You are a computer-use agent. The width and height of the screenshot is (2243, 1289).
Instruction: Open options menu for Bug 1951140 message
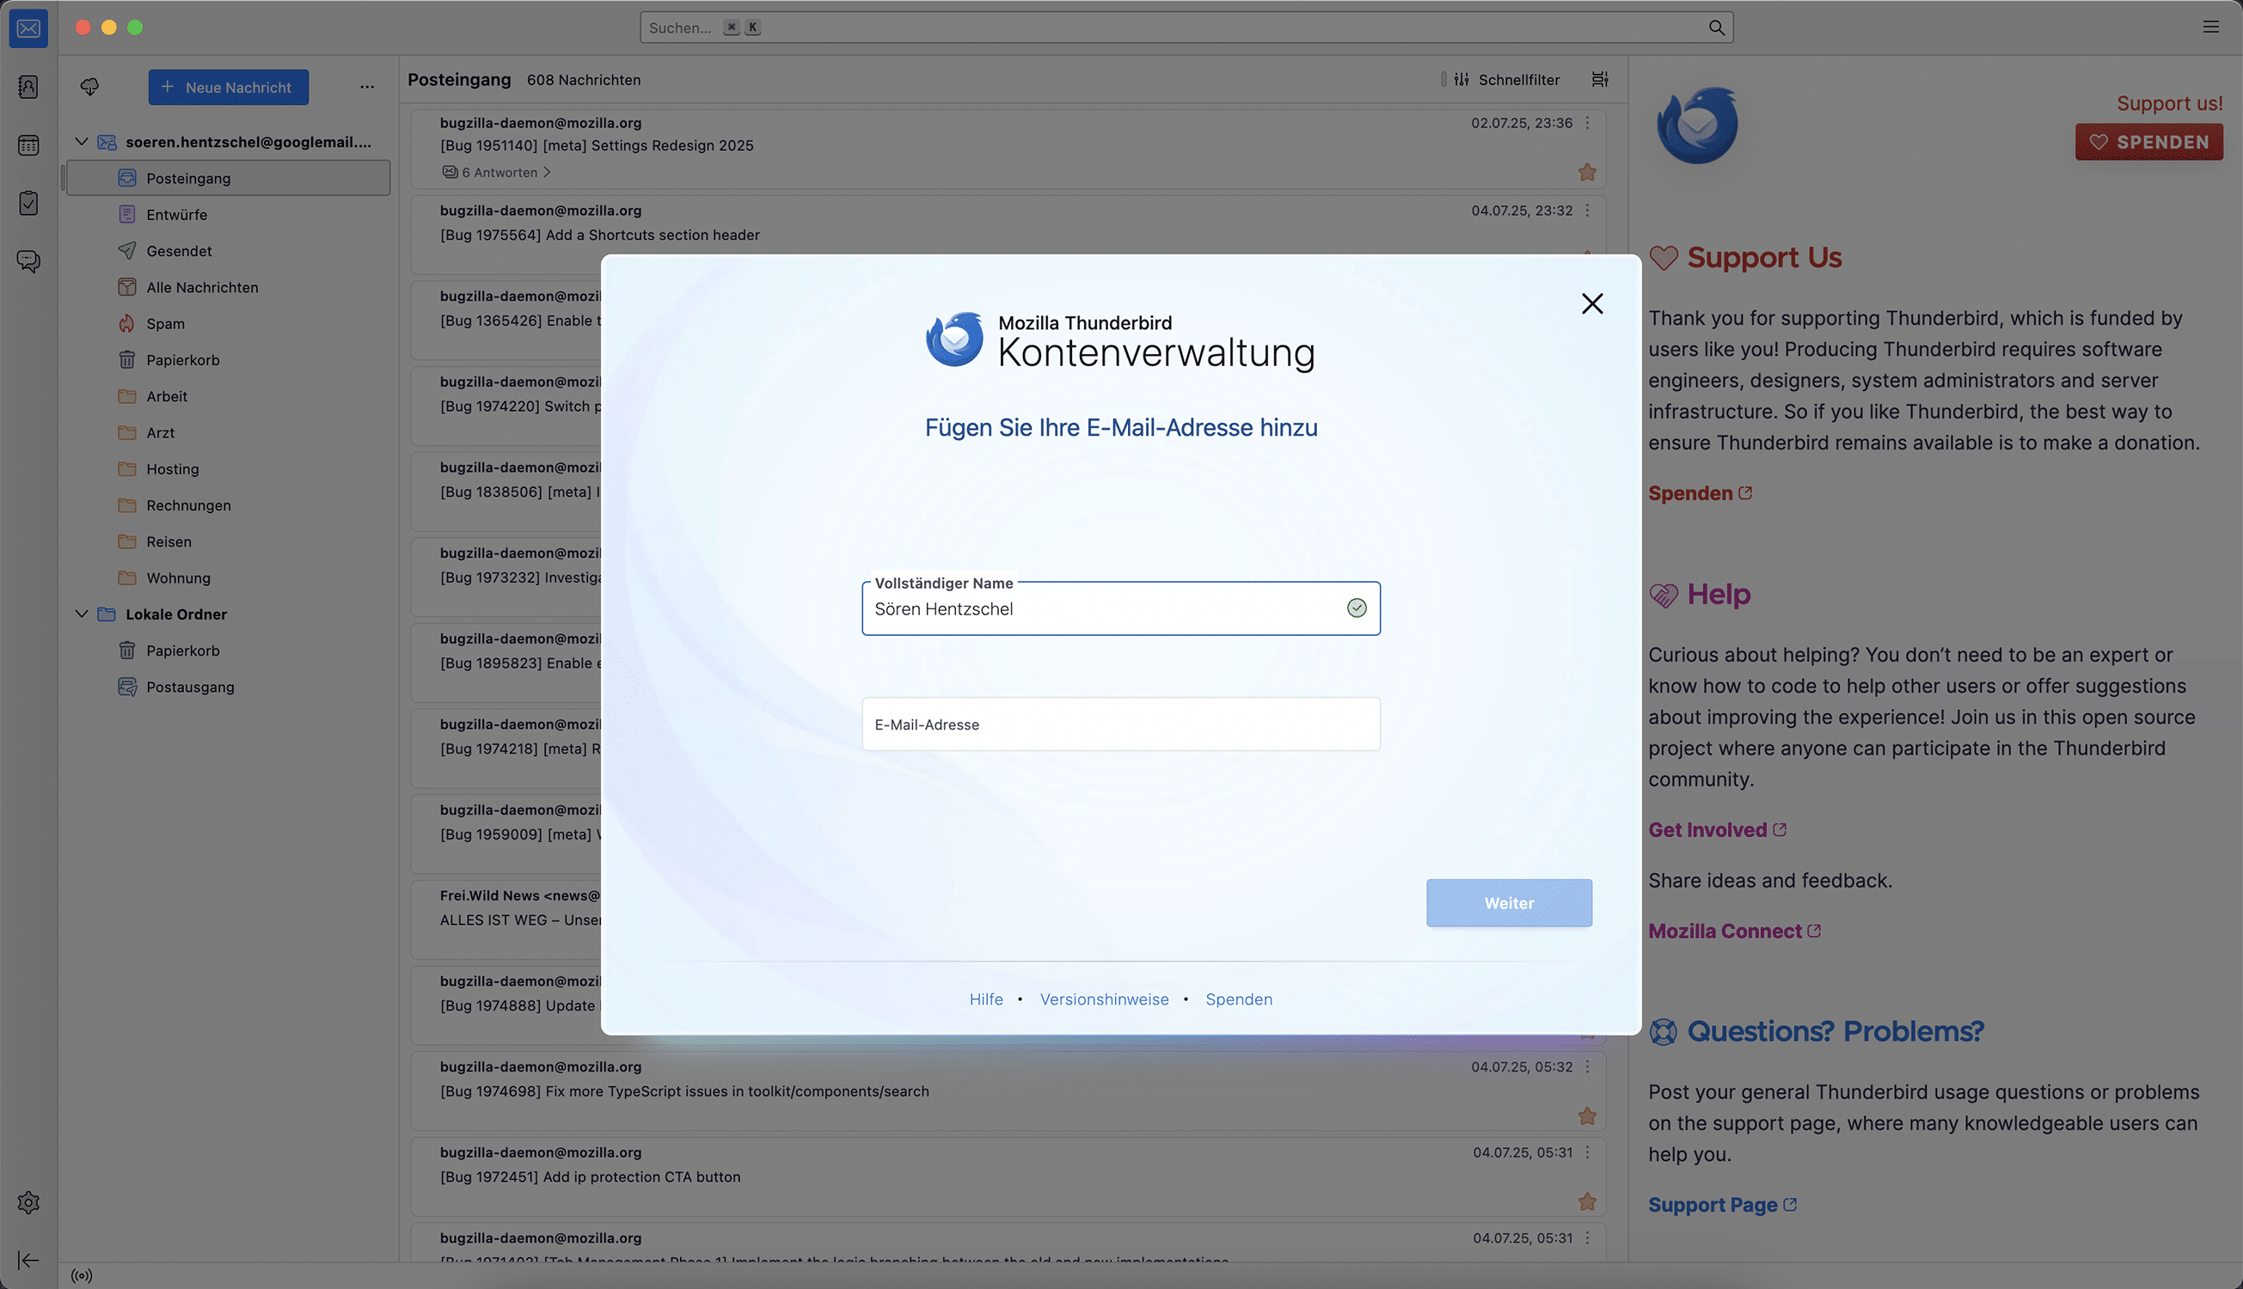tap(1587, 123)
